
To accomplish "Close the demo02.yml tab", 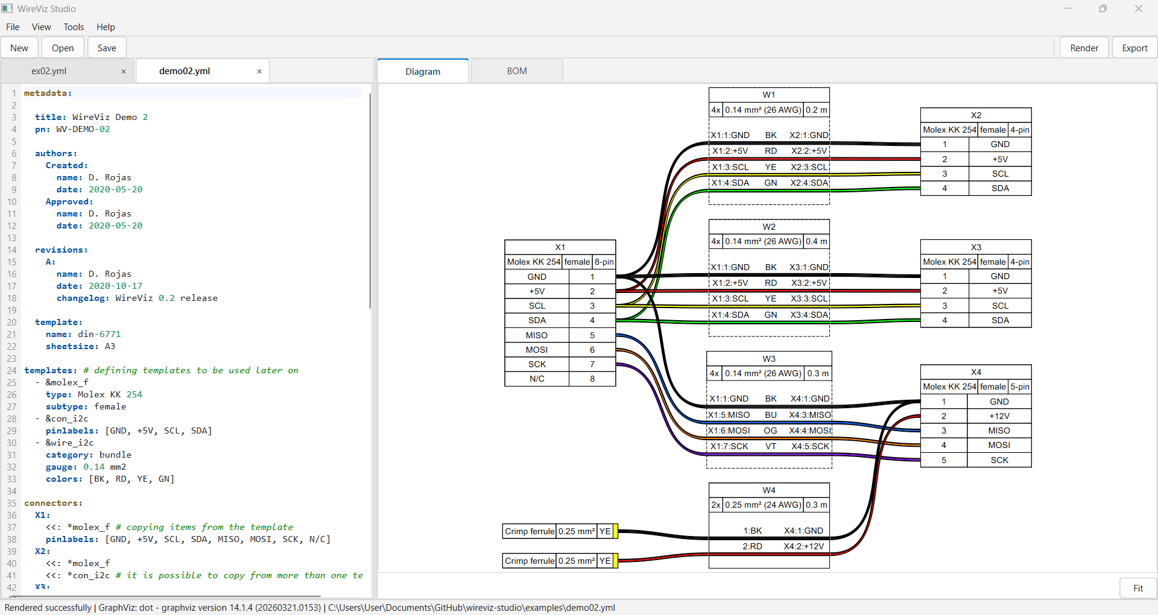I will (x=259, y=71).
